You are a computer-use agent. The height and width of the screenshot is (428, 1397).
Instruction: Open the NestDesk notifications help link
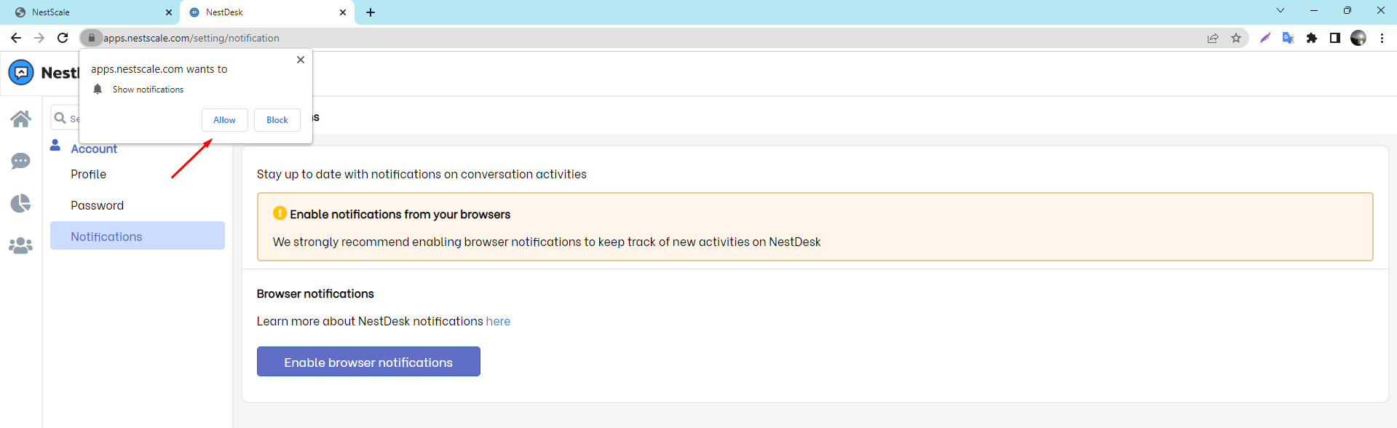[x=499, y=321]
